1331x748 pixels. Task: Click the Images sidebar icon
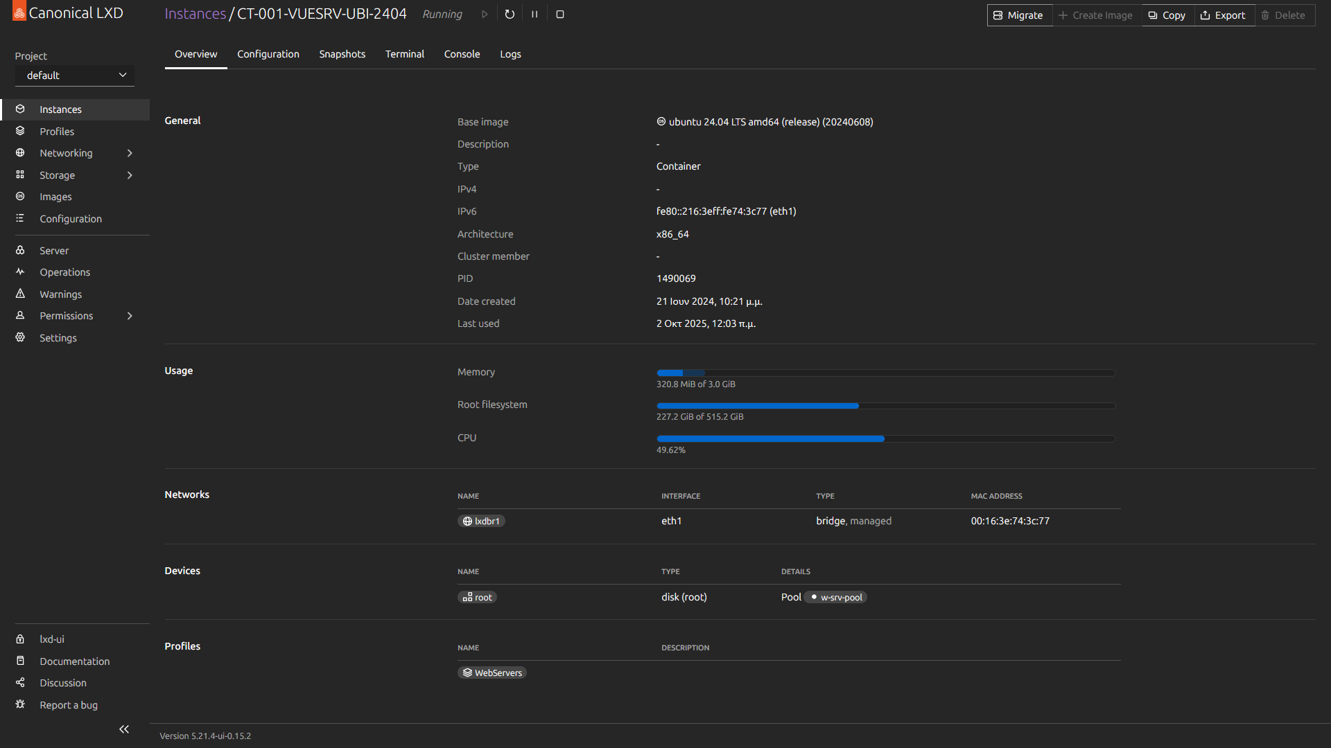pyautogui.click(x=20, y=197)
